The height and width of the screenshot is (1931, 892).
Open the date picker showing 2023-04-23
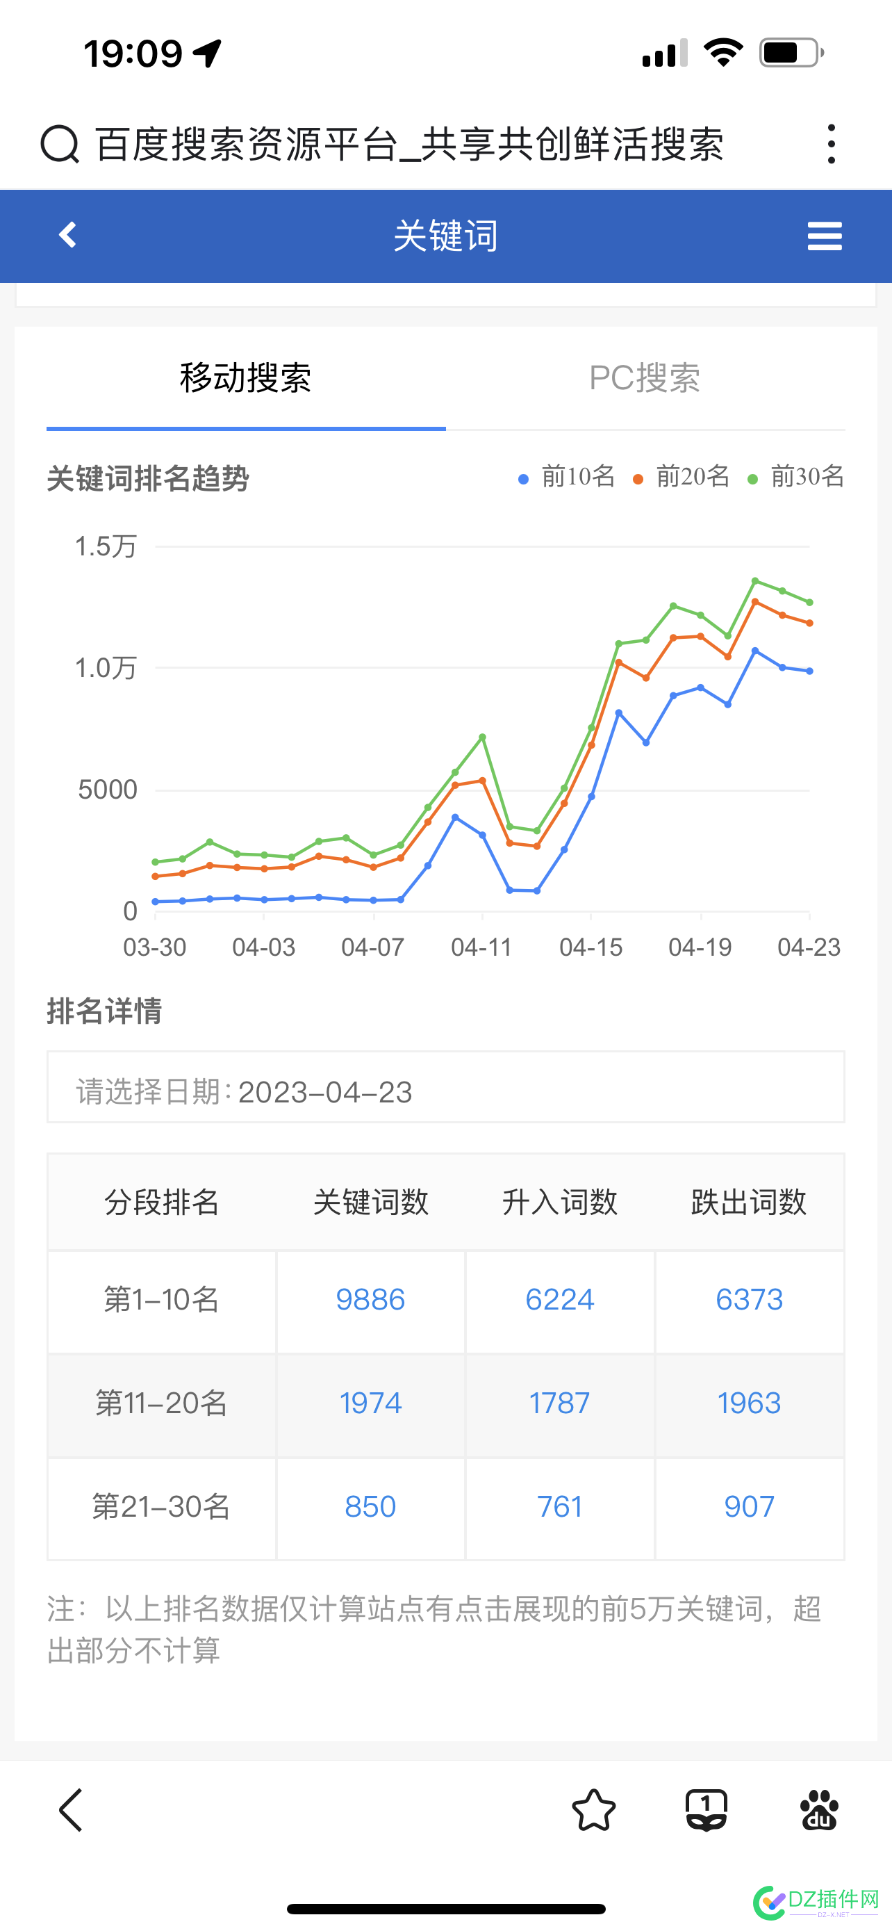(x=445, y=1087)
